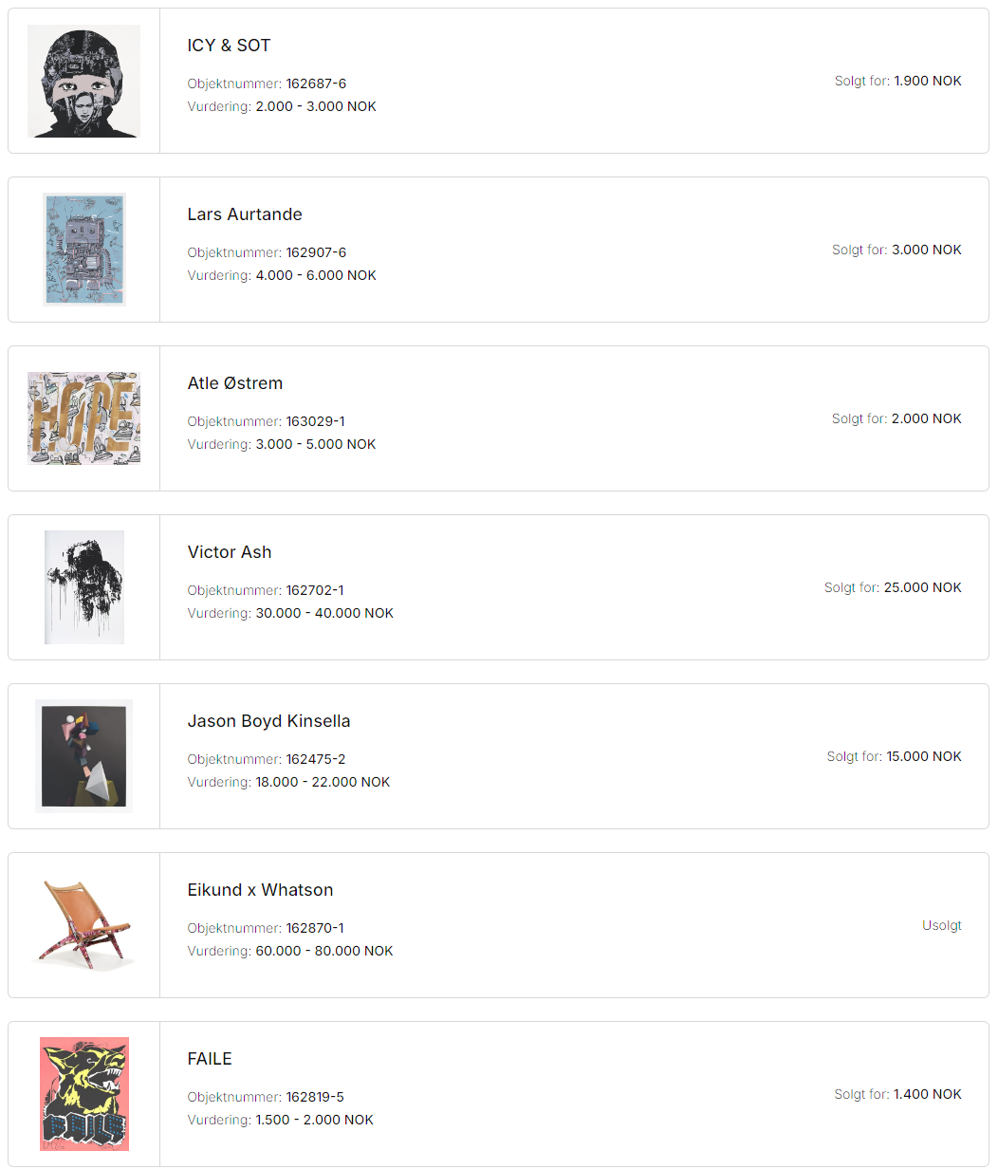Open the Jason Boyd Kinsella title
This screenshot has width=998, height=1169.
click(268, 721)
